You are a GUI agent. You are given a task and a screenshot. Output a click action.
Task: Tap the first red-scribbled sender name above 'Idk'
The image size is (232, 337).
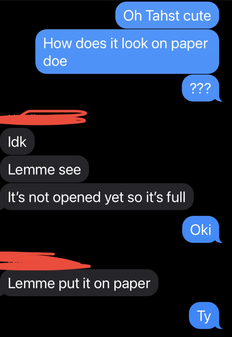43,117
